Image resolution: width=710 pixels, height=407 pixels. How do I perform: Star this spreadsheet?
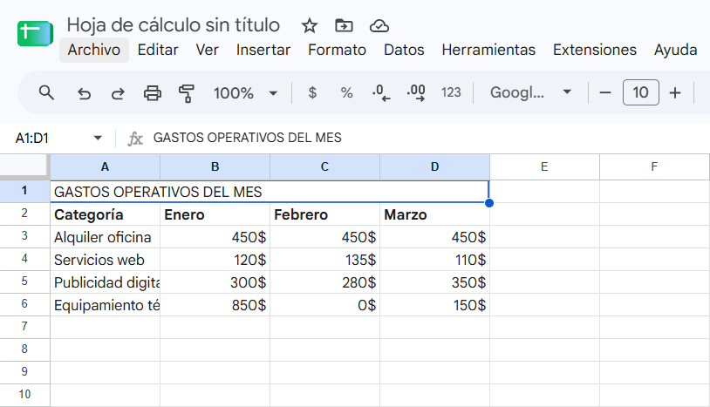pos(310,26)
